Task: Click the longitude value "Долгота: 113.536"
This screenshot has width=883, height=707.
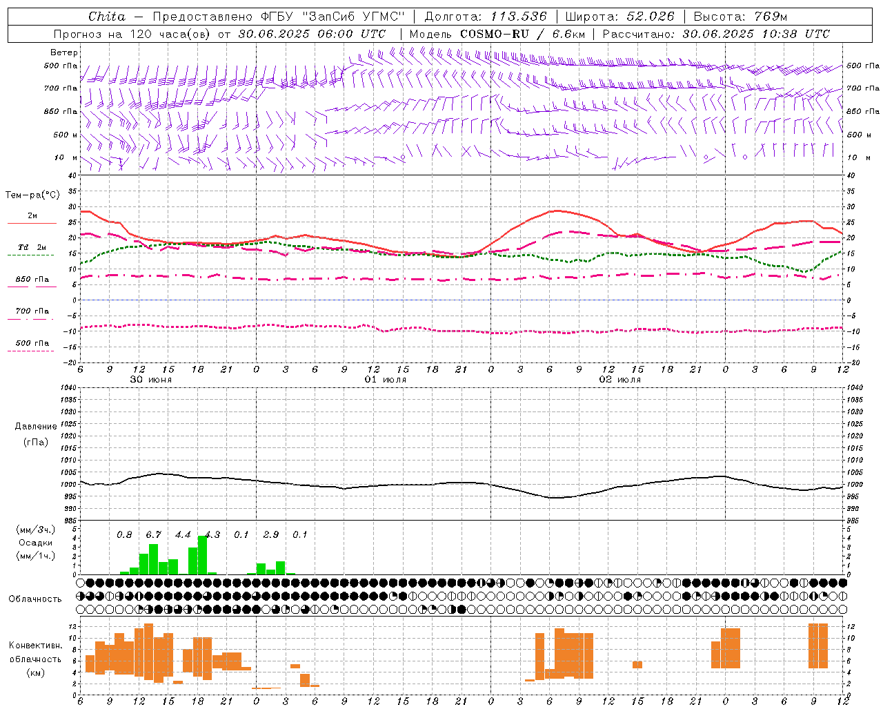Action: click(x=486, y=17)
